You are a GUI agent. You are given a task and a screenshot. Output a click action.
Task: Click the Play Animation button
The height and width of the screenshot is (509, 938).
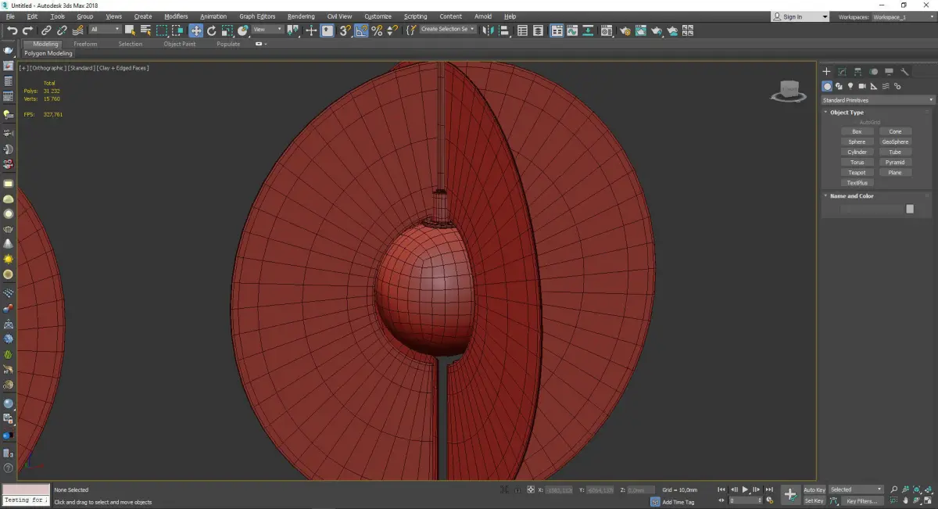point(745,489)
